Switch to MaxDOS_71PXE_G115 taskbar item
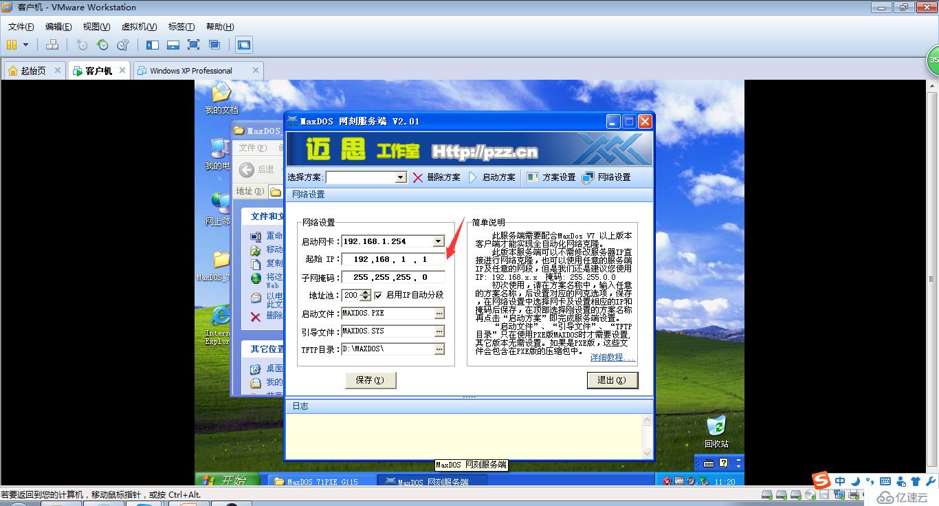Image resolution: width=939 pixels, height=506 pixels. coord(322,481)
